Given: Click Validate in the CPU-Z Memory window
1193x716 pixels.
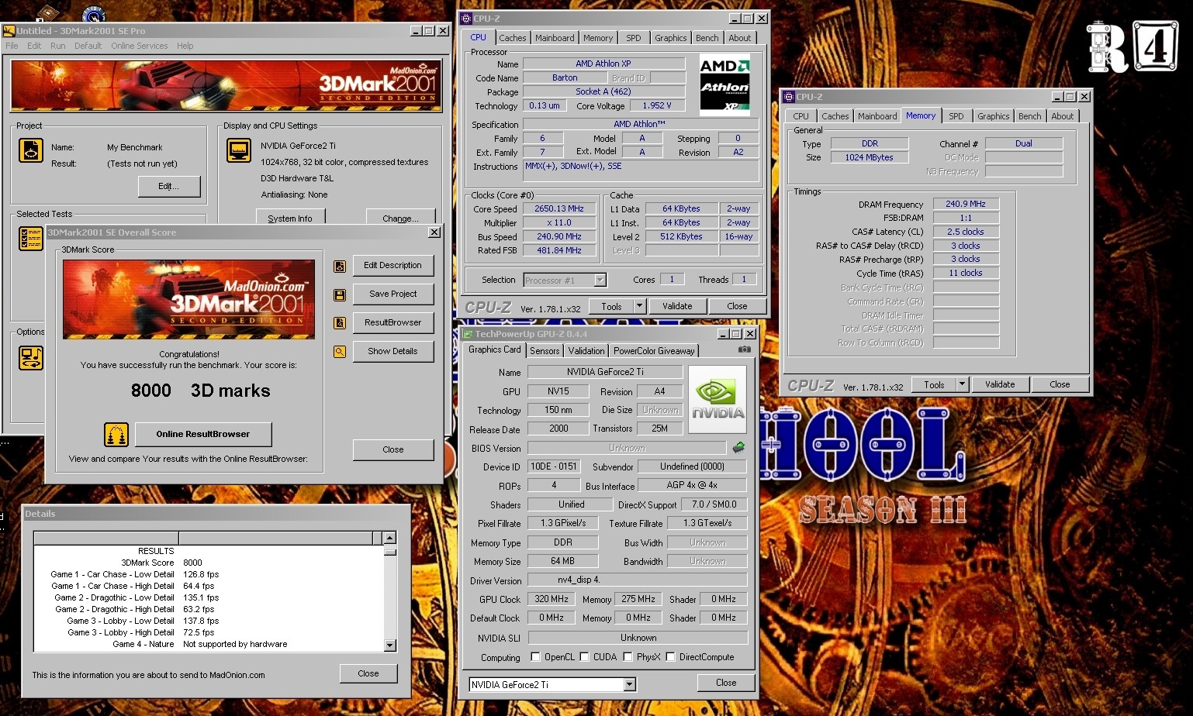Looking at the screenshot, I should pyautogui.click(x=1000, y=384).
